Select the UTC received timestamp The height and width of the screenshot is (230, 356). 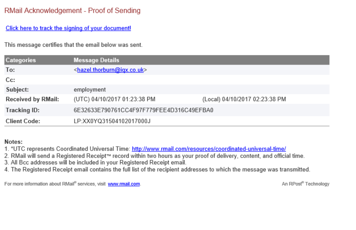point(115,99)
